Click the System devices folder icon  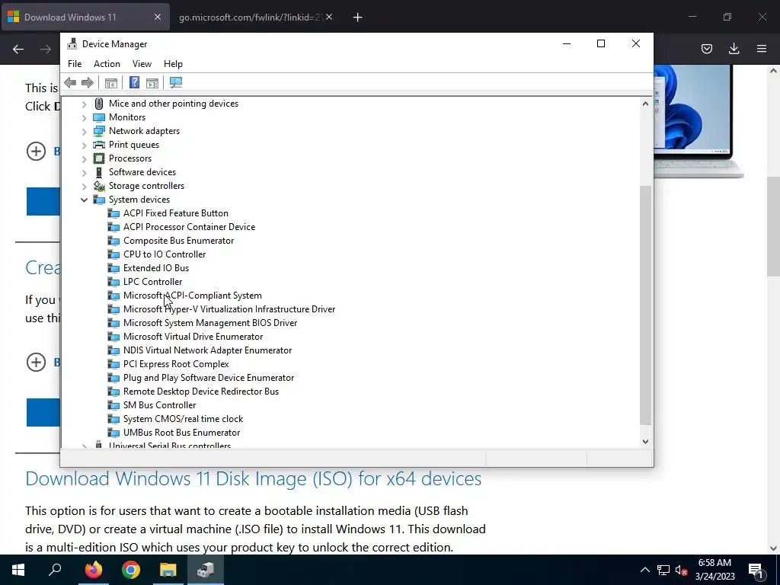click(x=99, y=200)
